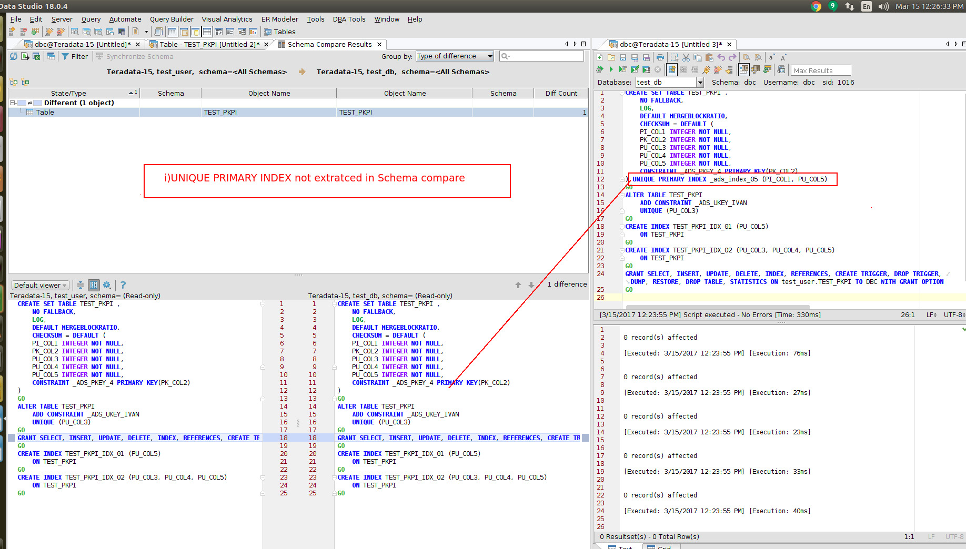Click the new script icon in SQL editor
The height and width of the screenshot is (549, 966).
[x=600, y=57]
